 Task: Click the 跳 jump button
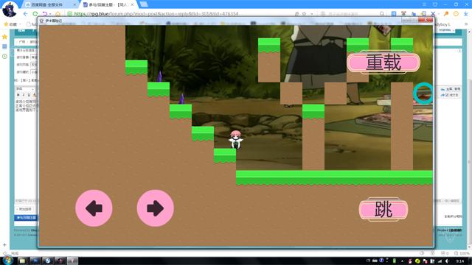click(383, 209)
